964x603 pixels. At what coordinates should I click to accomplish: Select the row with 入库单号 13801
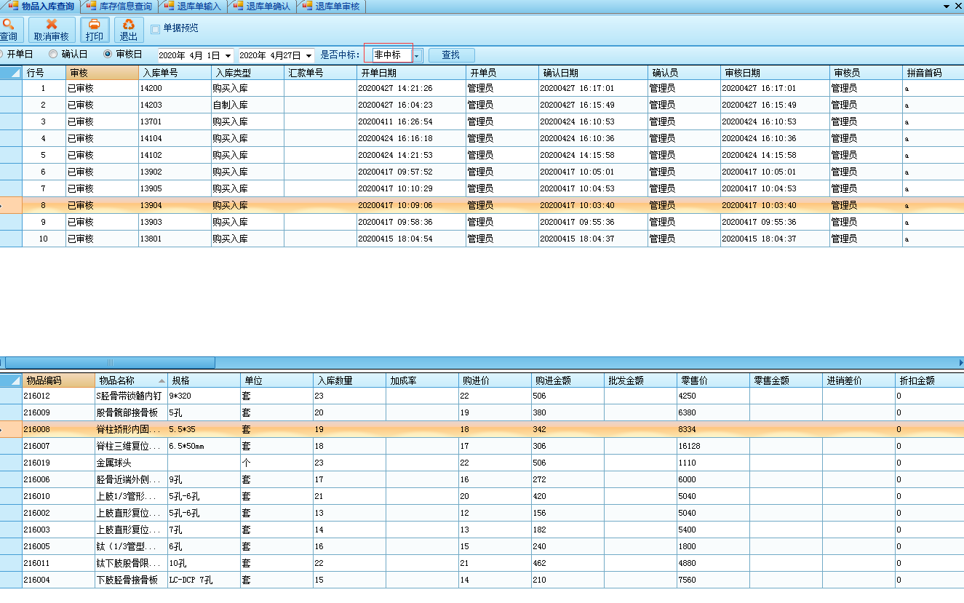(x=482, y=239)
